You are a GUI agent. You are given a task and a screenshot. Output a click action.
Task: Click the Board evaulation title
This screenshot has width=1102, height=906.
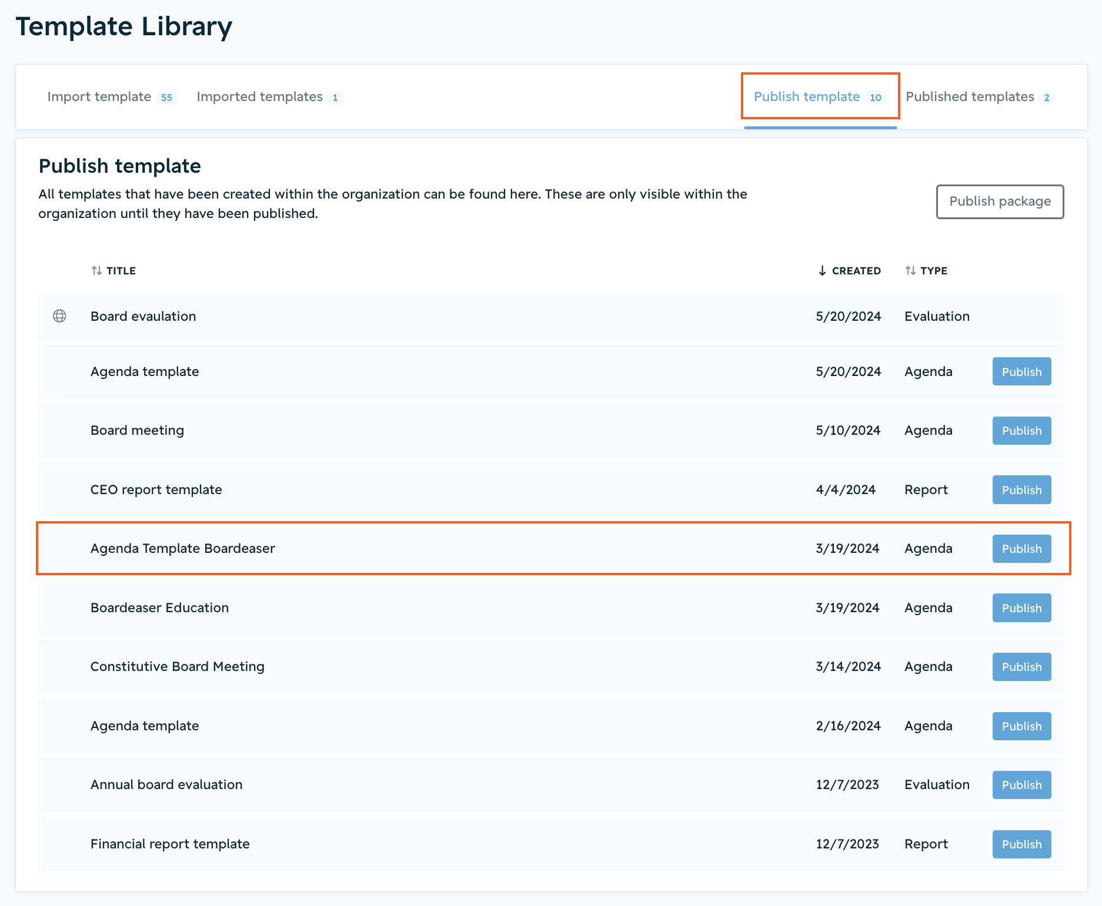tap(143, 316)
